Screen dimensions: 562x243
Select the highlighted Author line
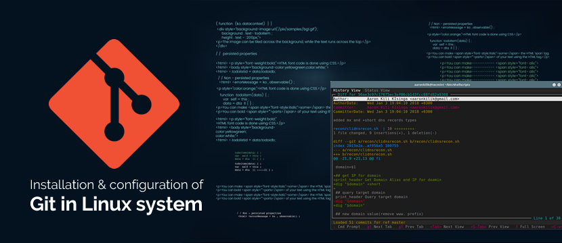coord(448,99)
